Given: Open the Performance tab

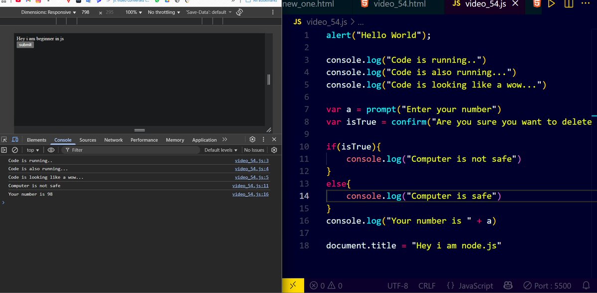Looking at the screenshot, I should coord(144,140).
